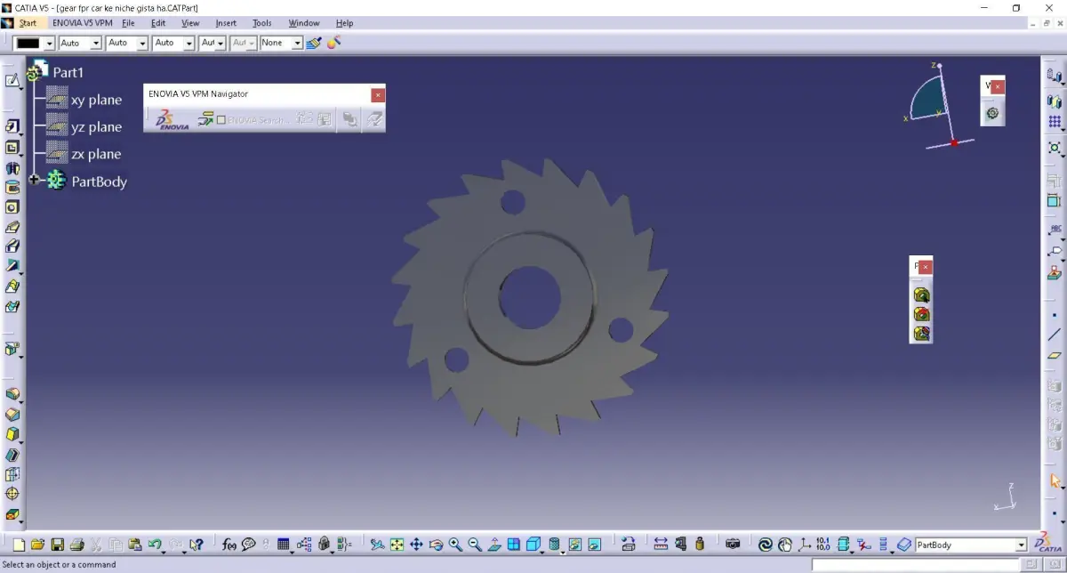This screenshot has height=573, width=1067.
Task: Close the ENOVIA V5 VPM Navigator toolbar
Action: pyautogui.click(x=378, y=94)
